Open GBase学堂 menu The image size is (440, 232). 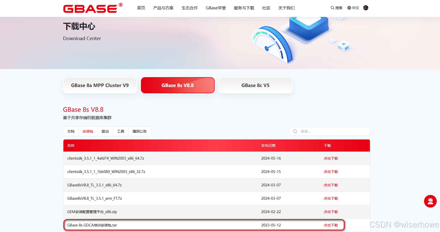(216, 8)
